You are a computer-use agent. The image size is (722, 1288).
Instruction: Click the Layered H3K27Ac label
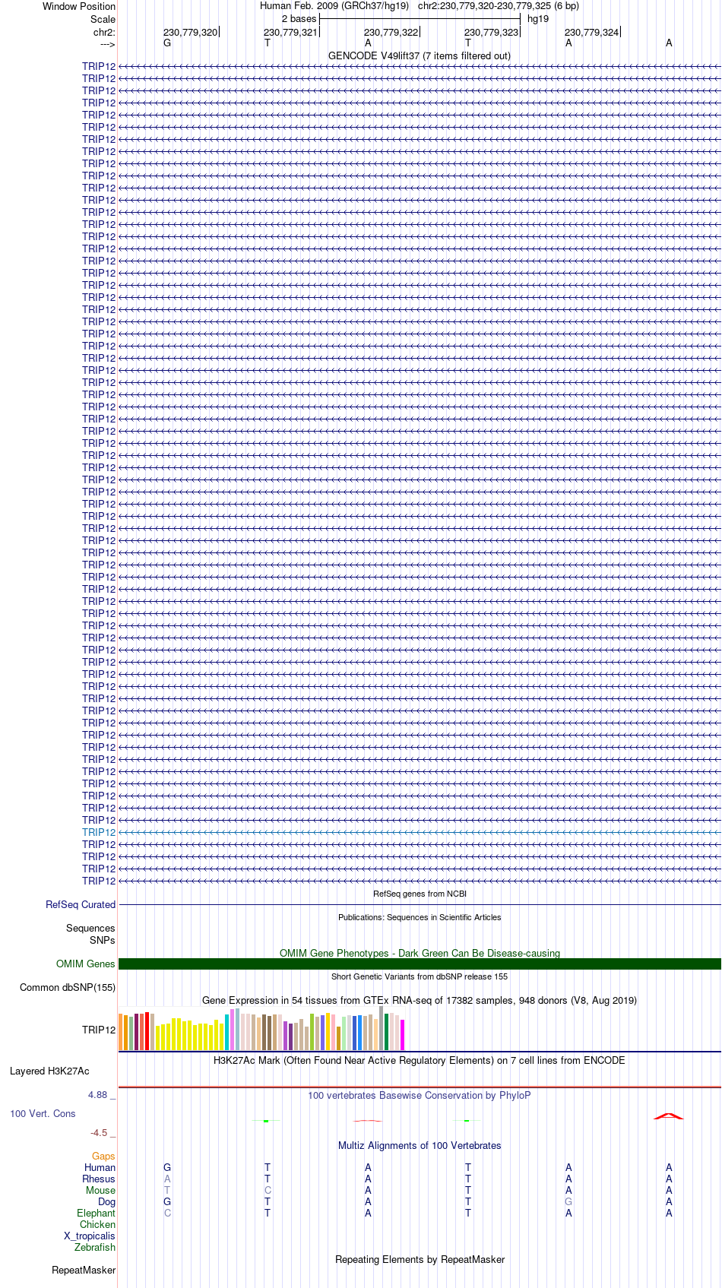point(49,1071)
